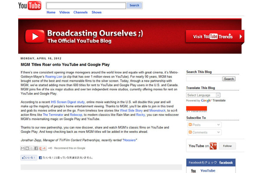
Task: Open the Channels tab
Action: point(80,12)
